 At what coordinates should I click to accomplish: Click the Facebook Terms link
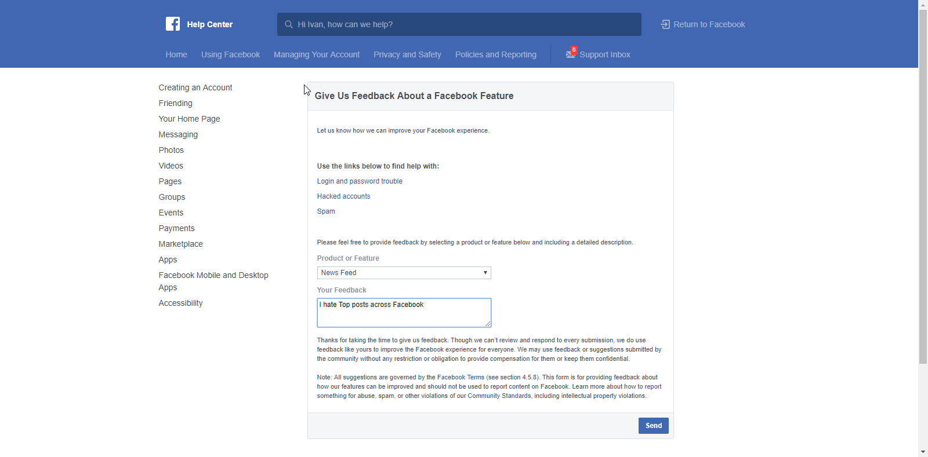pos(461,377)
